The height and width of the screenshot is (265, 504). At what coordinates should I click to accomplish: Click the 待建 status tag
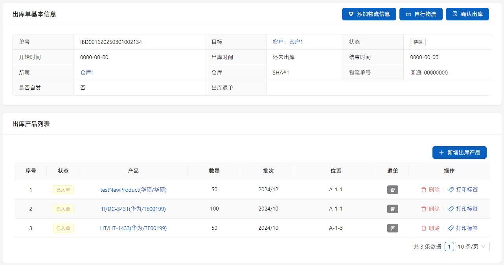click(x=418, y=42)
